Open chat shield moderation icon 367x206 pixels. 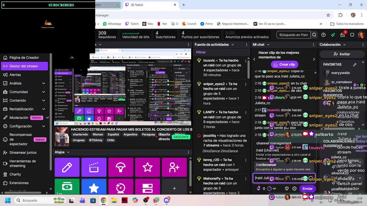(x=287, y=189)
